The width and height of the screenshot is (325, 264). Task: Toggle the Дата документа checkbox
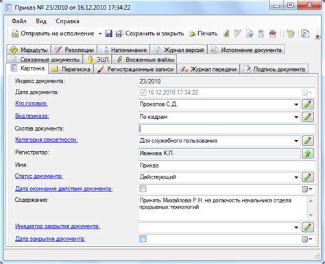tap(143, 92)
